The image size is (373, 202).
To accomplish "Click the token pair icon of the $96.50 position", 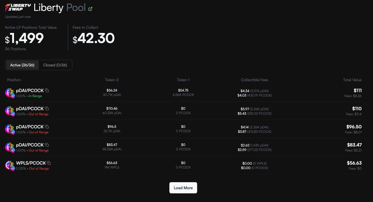I will [10, 129].
